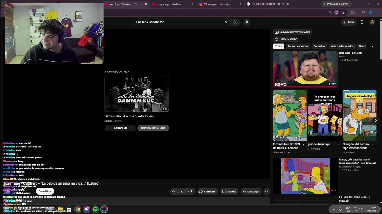Open options for grande Juan topo short
Viewport: 382px width, 214px height.
tap(338, 146)
